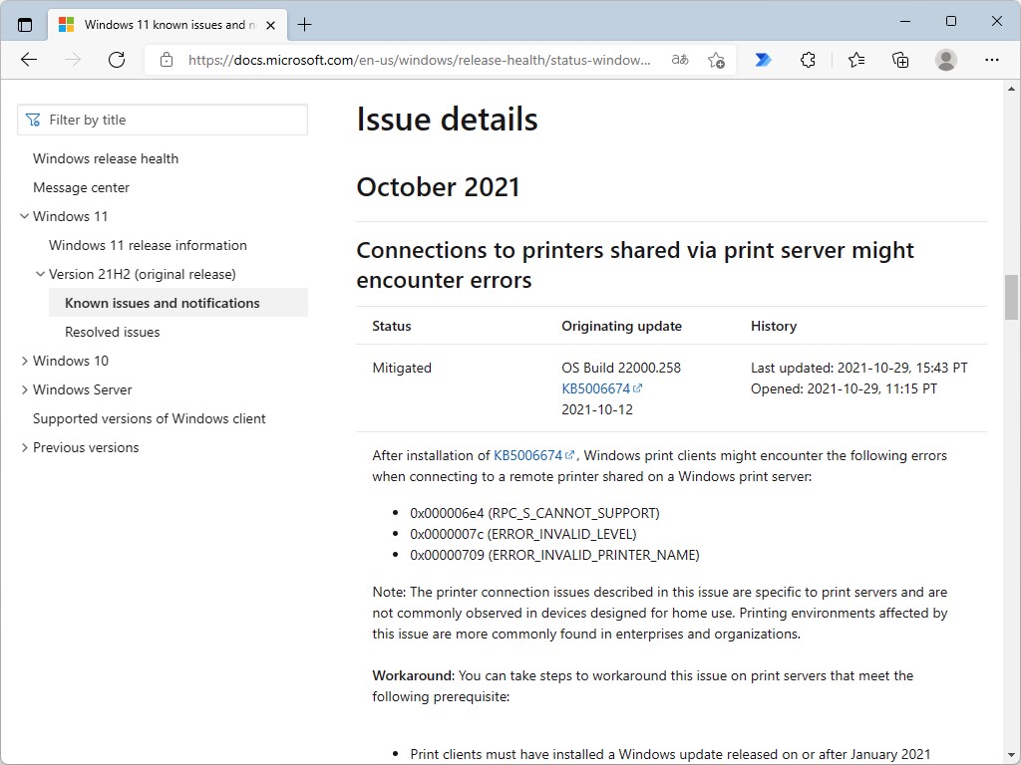Maximize the browser window
Image resolution: width=1021 pixels, height=765 pixels.
[x=950, y=22]
